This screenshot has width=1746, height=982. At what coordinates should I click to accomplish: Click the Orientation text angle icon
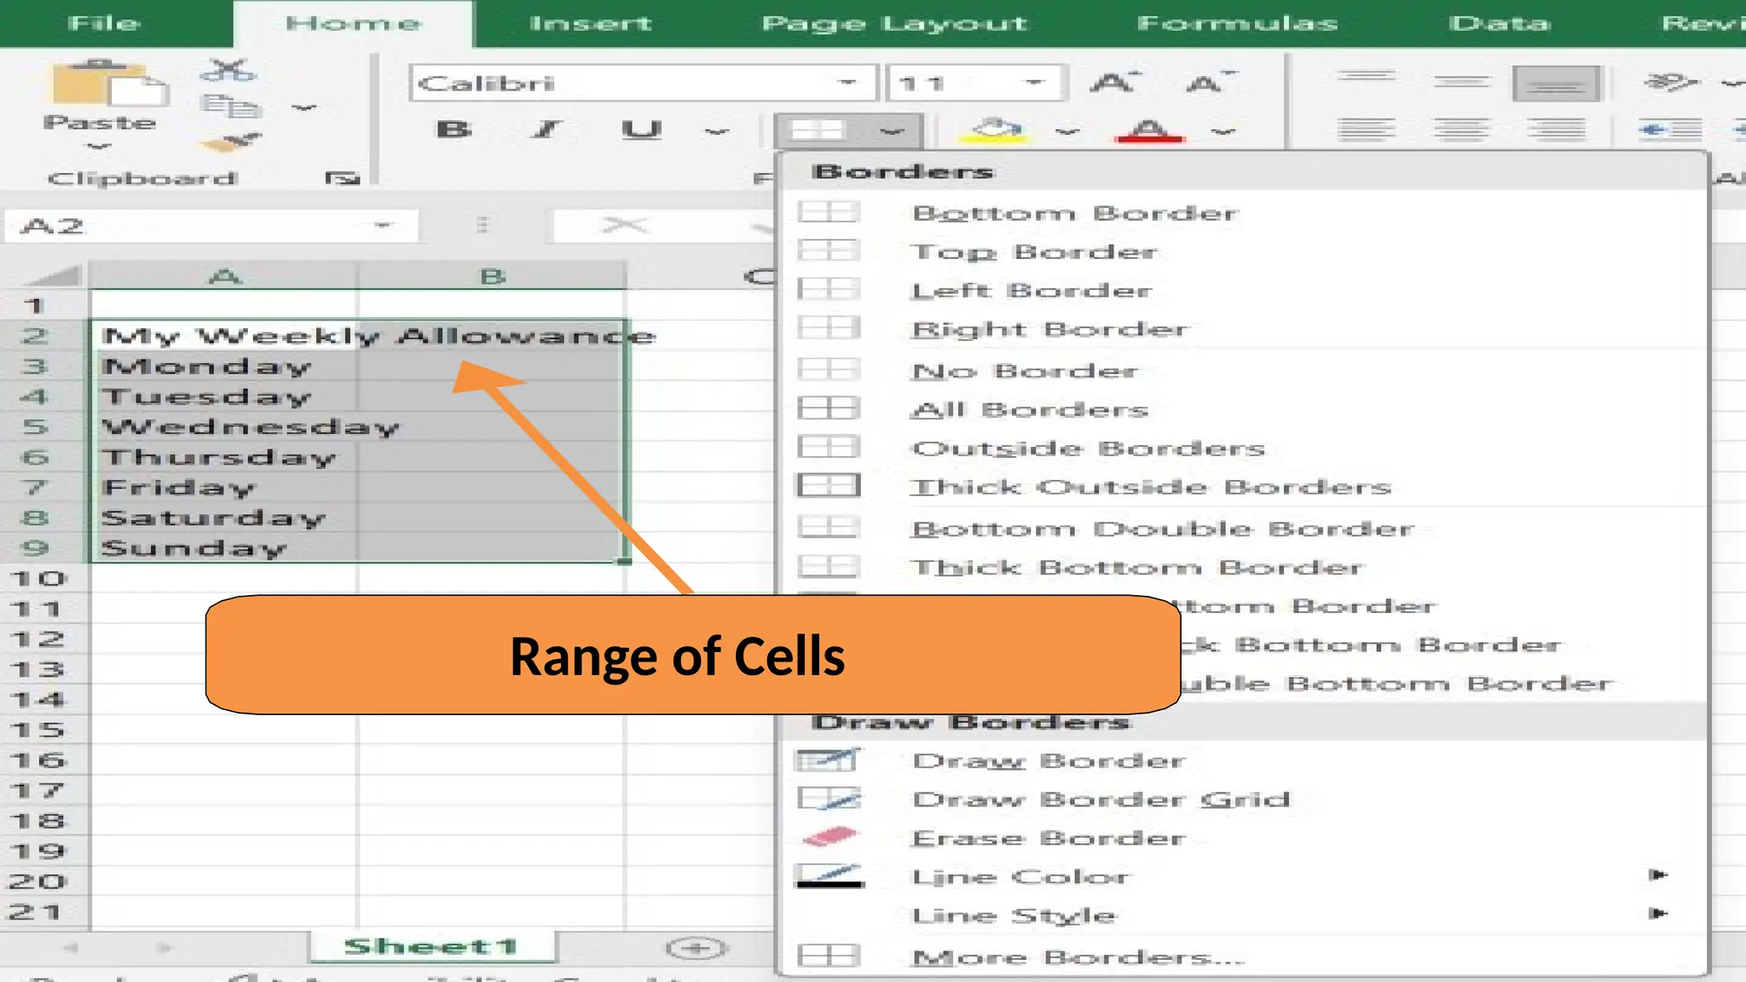click(1671, 83)
